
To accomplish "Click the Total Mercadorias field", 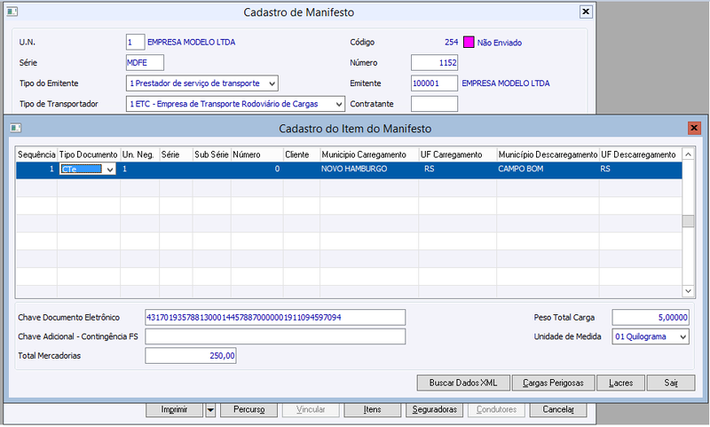I will click(191, 355).
